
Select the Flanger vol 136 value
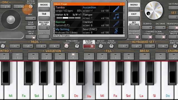pos(105,18)
